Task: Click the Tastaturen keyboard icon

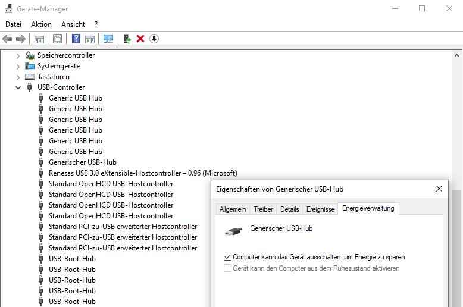Action: 30,77
